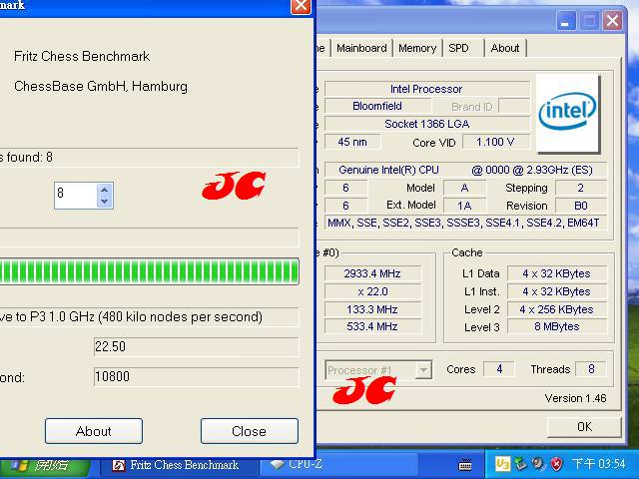Click the Stepping value 2
639x479 pixels.
click(581, 188)
